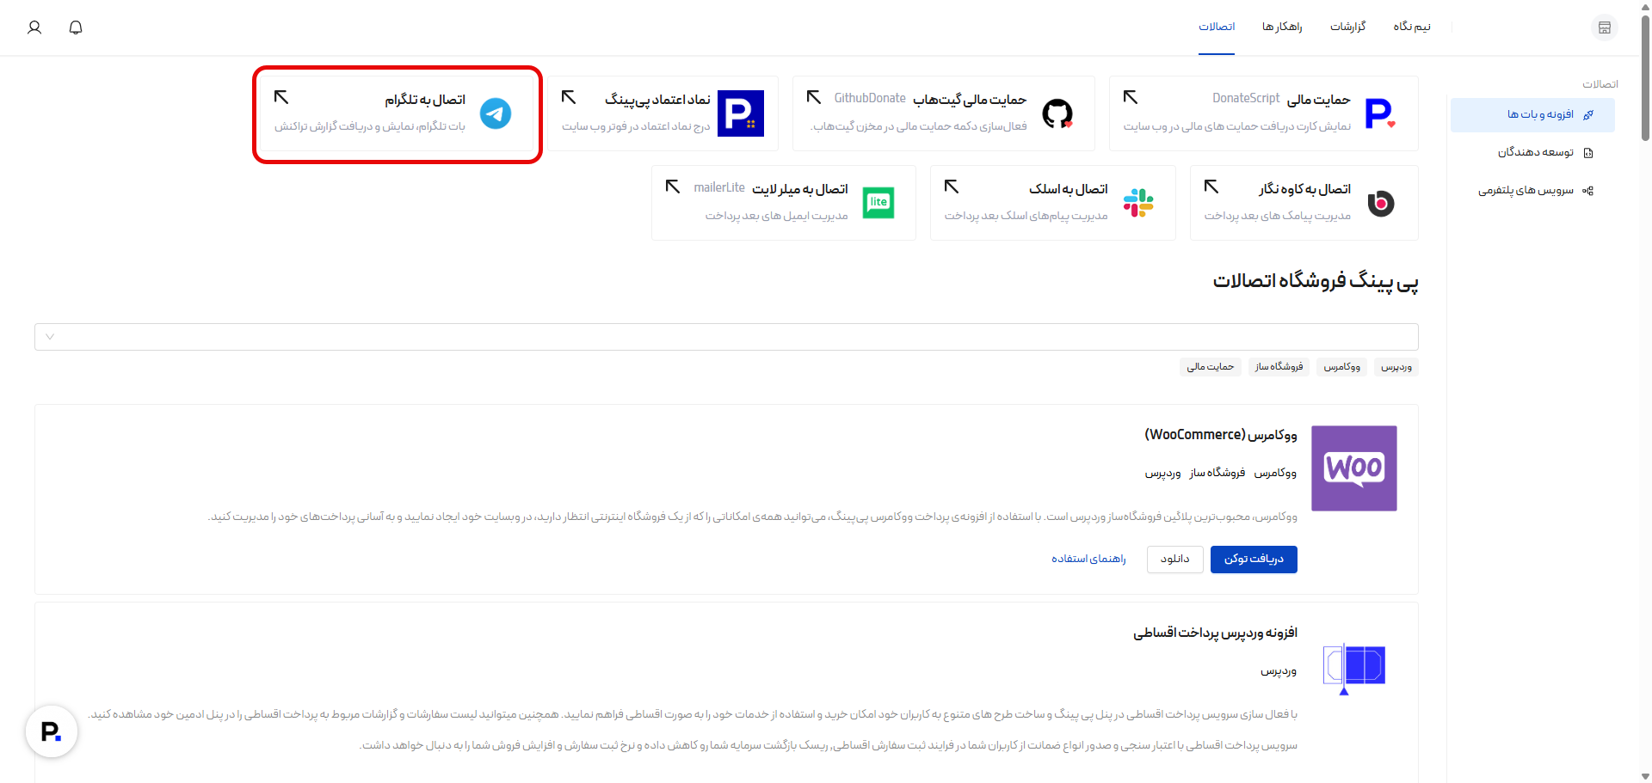Image resolution: width=1652 pixels, height=783 pixels.
Task: Select سرویس های پلتفرمی in sidebar
Action: [x=1532, y=191]
